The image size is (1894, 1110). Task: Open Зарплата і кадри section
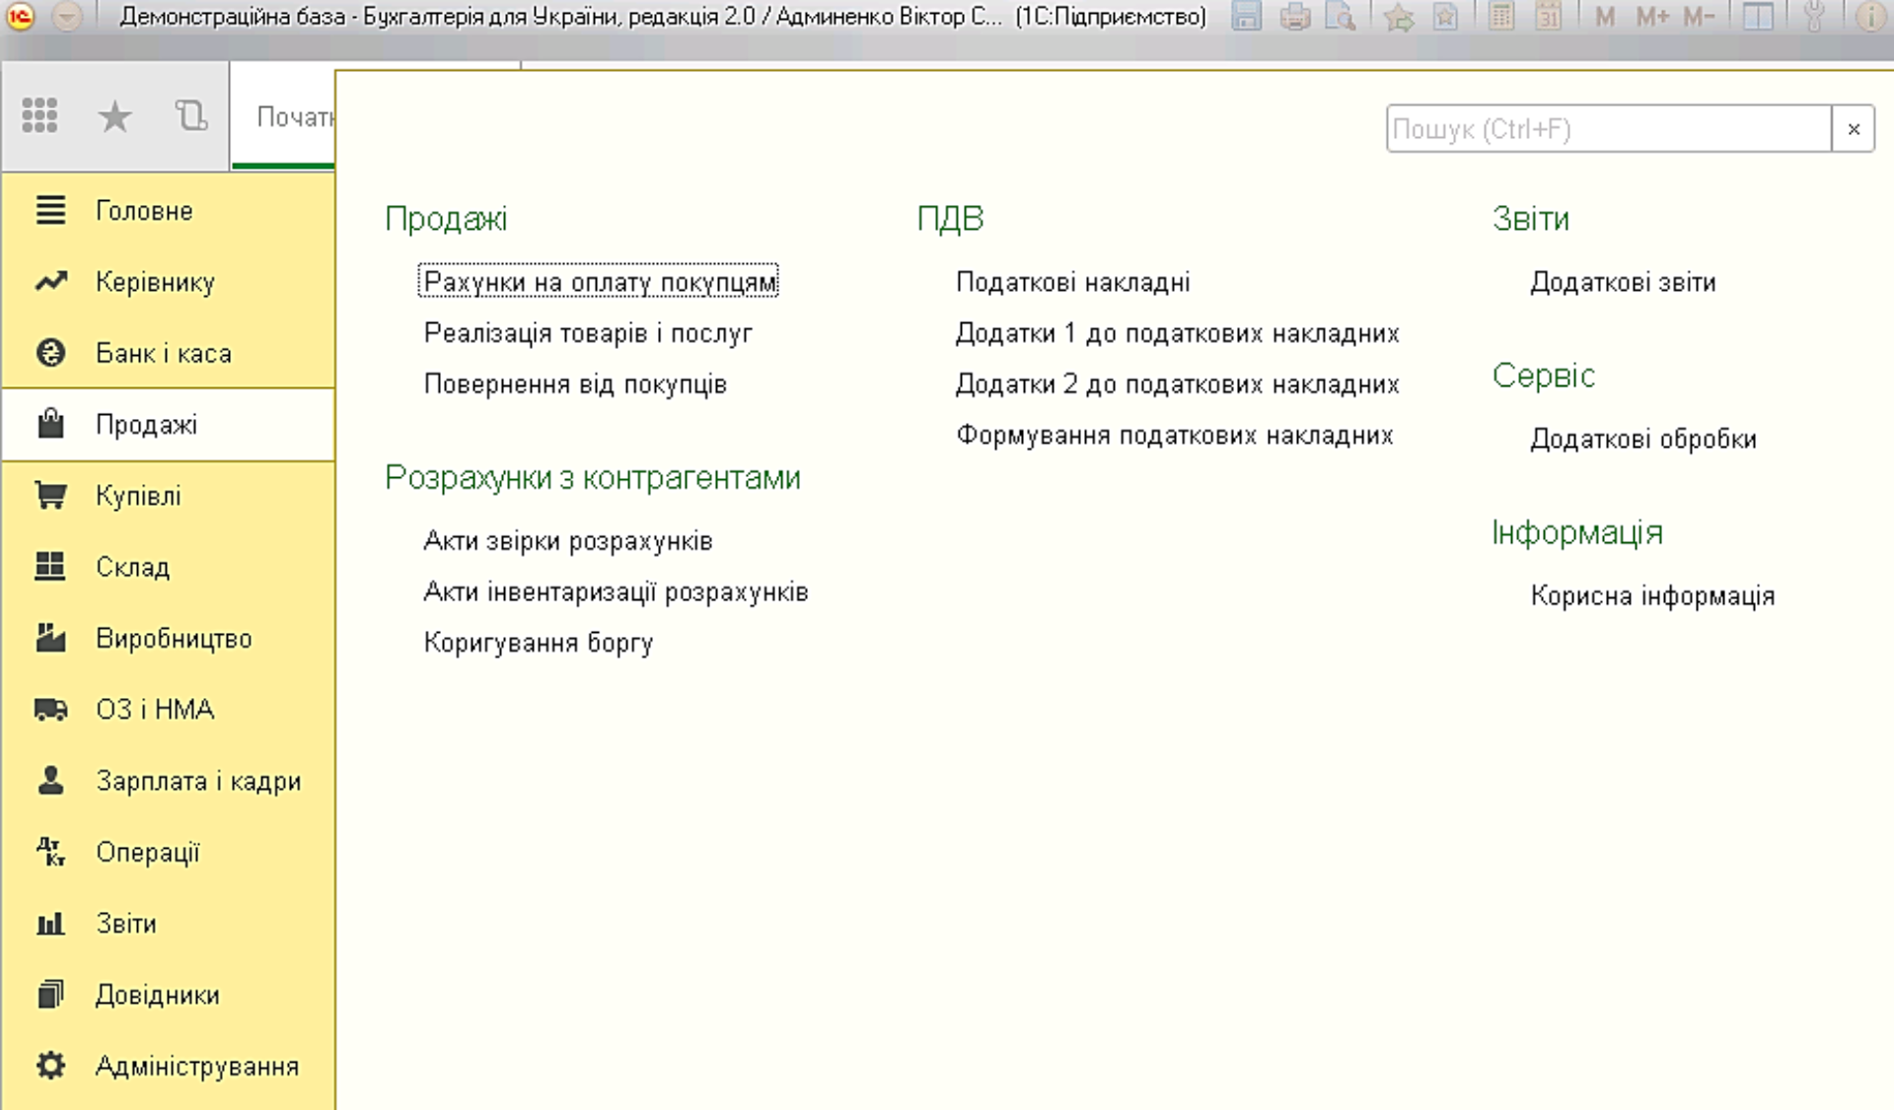point(169,781)
